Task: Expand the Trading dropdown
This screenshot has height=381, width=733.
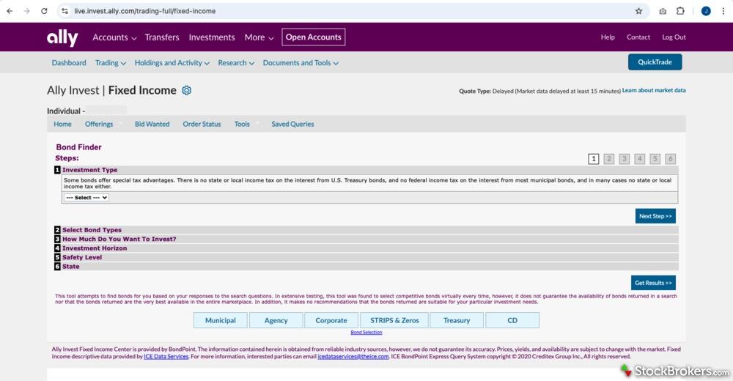Action: coord(110,63)
